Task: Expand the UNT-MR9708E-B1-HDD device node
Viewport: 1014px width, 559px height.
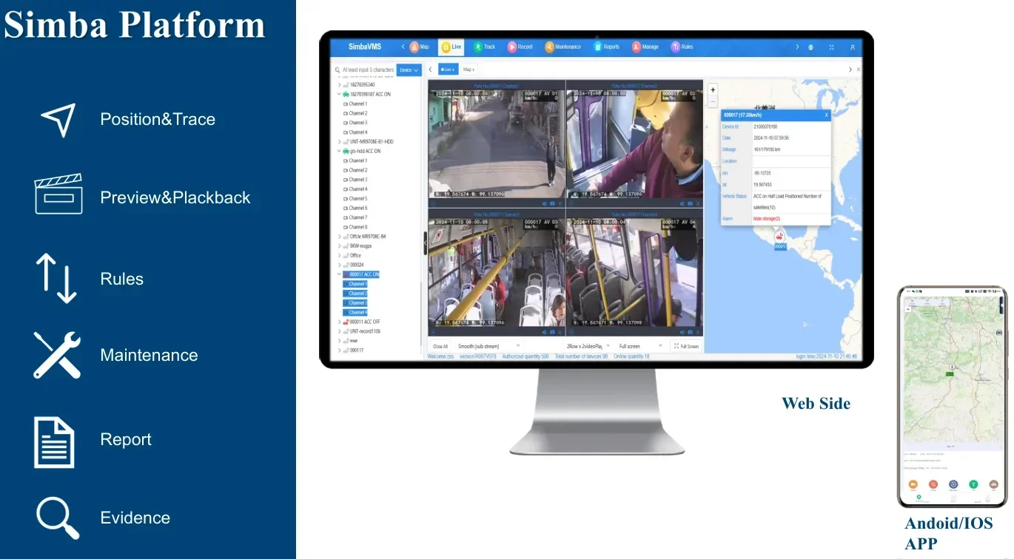Action: coord(339,141)
